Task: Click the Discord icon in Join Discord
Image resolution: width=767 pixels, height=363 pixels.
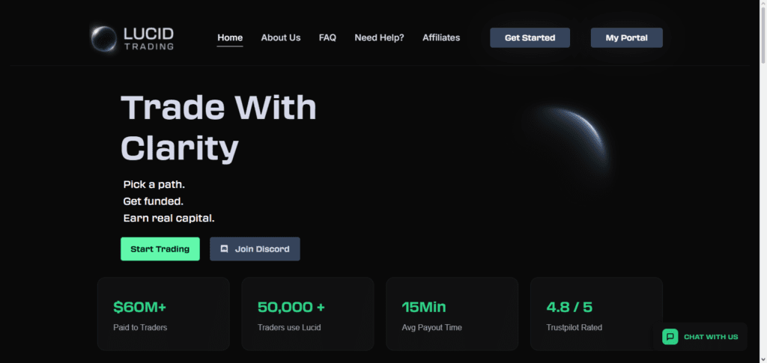Action: [x=224, y=248]
